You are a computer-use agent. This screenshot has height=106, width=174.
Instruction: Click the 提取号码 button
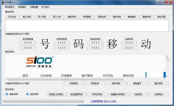pos(72,17)
